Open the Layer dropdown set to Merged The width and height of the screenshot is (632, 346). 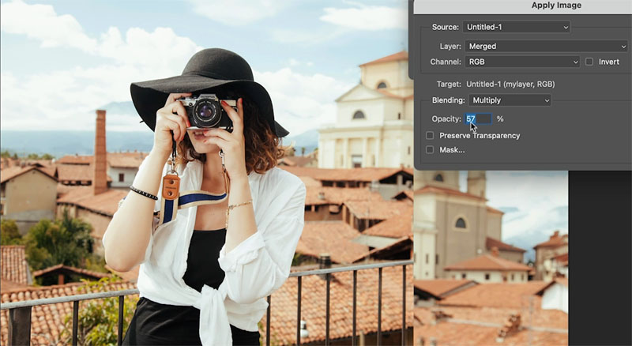pos(547,46)
